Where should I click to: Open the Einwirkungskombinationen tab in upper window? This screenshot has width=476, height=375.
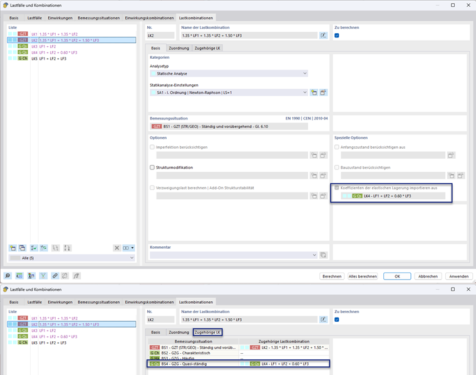[149, 18]
